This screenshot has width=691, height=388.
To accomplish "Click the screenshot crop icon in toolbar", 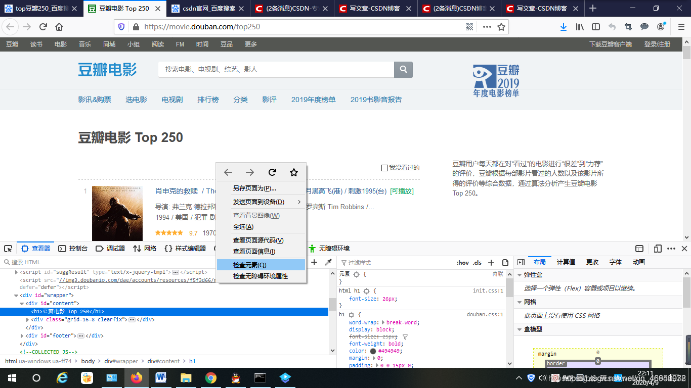I will point(628,27).
